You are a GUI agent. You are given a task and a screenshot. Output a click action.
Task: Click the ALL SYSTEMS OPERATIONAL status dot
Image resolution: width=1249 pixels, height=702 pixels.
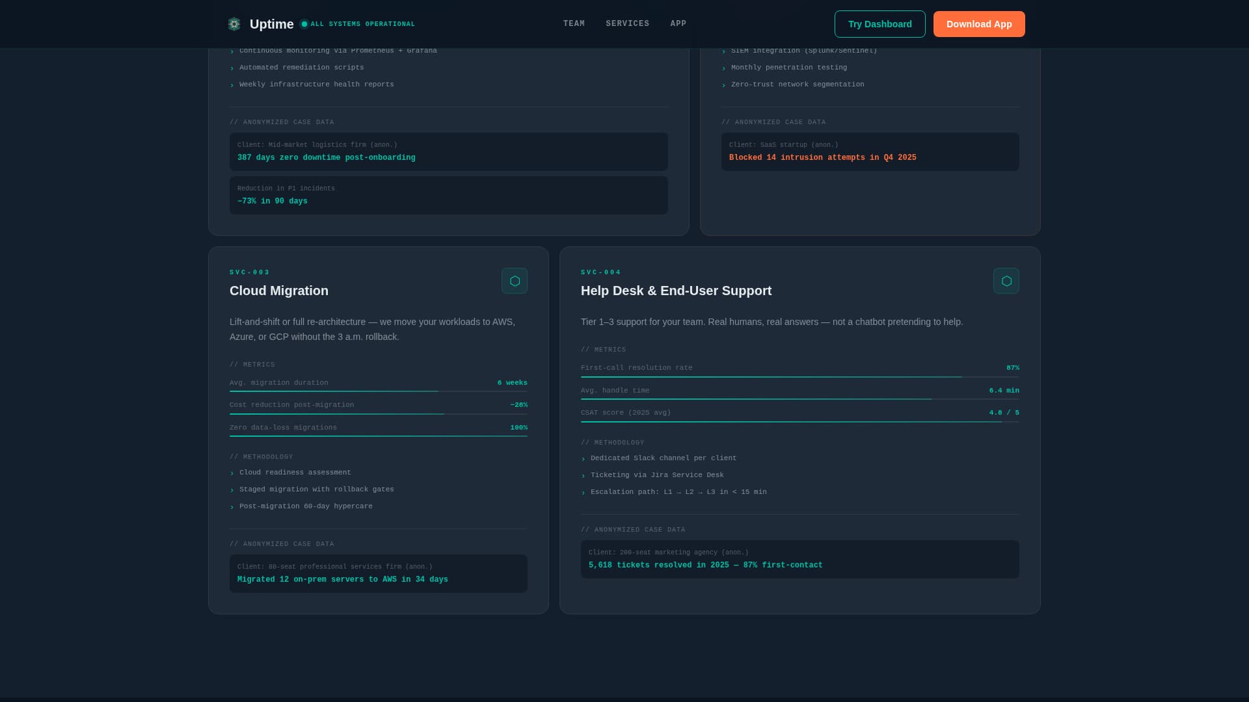[303, 23]
